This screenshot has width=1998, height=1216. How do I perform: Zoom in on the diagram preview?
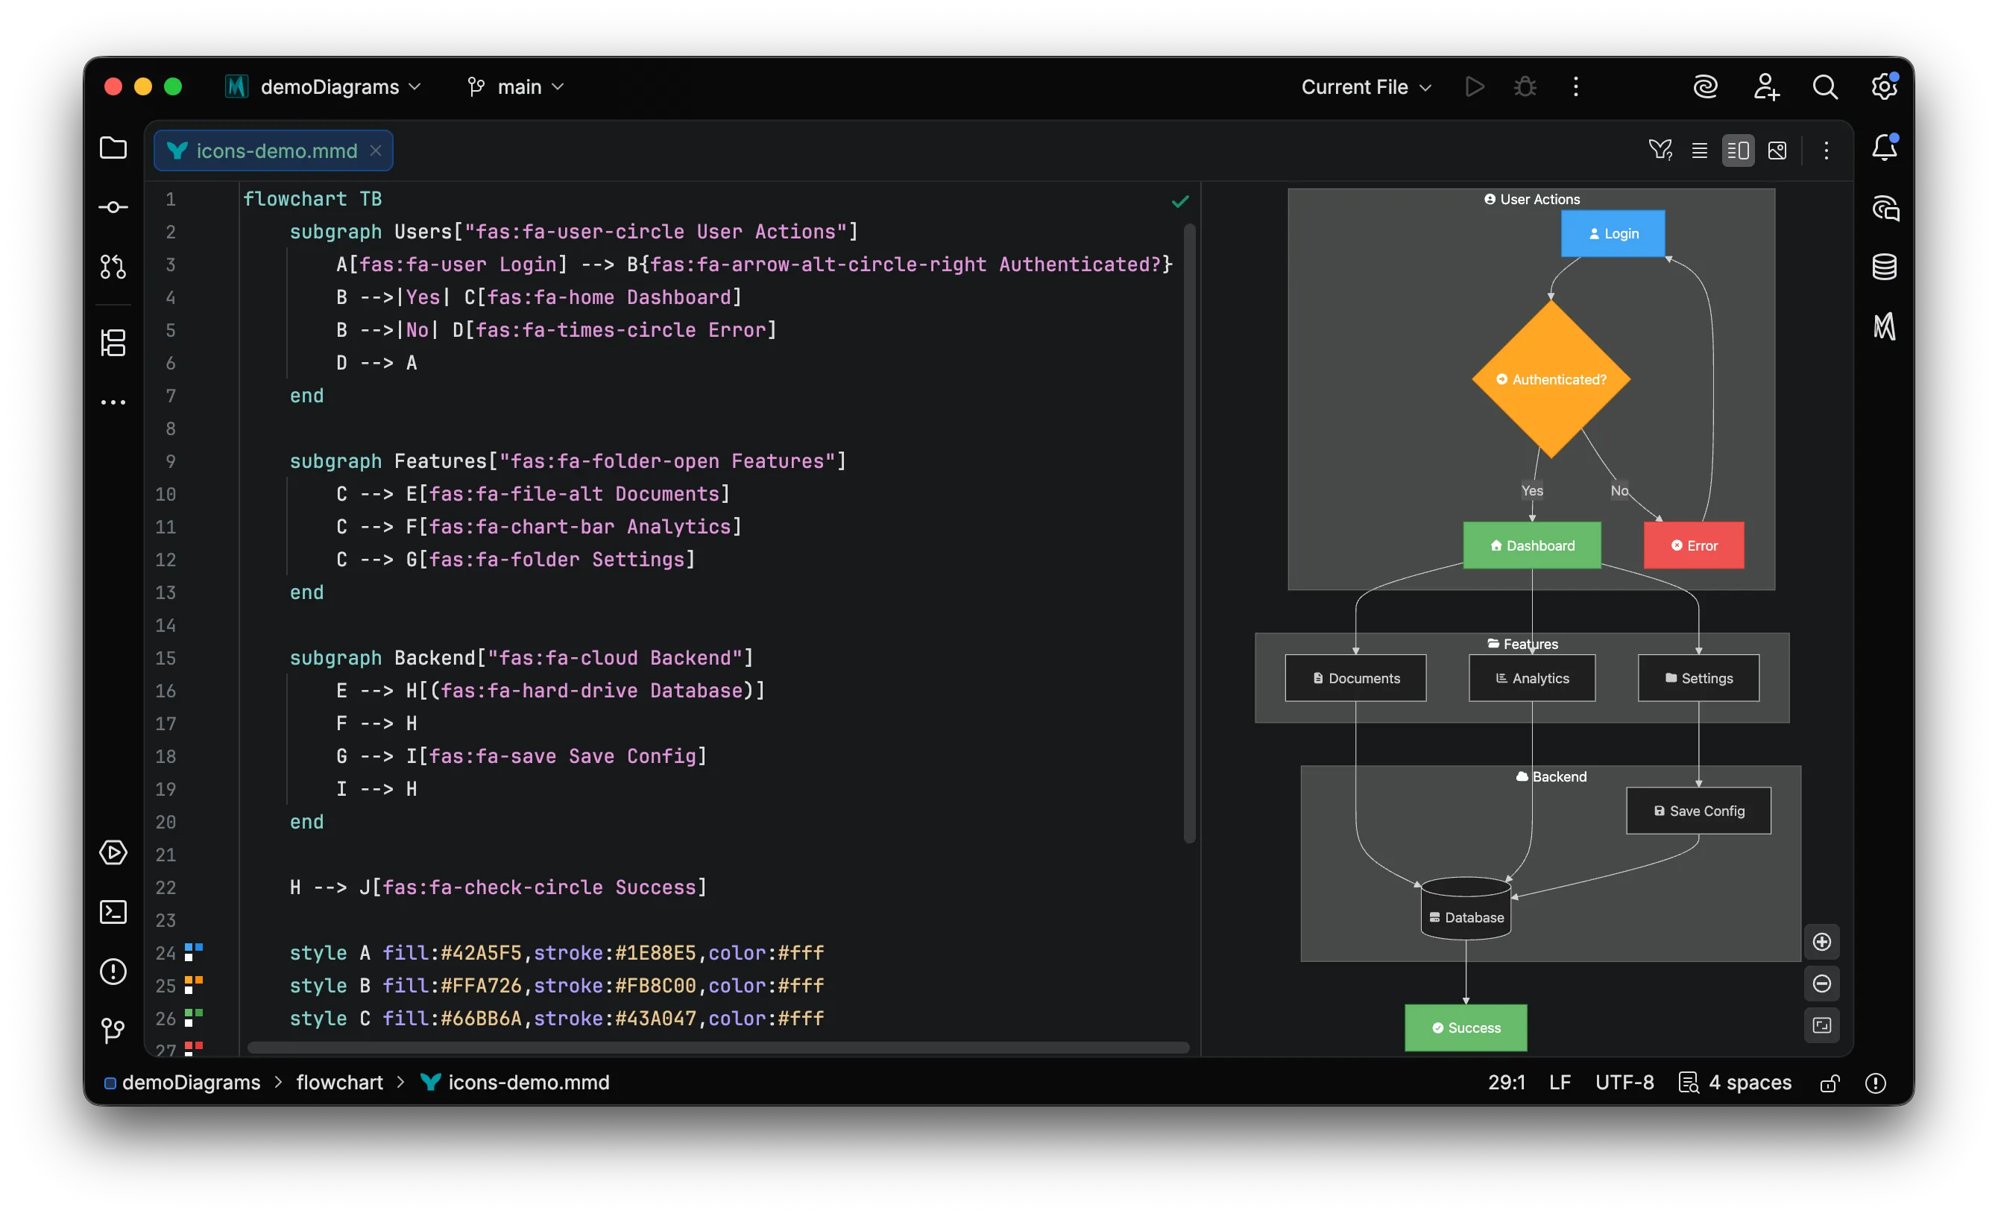[x=1822, y=941]
